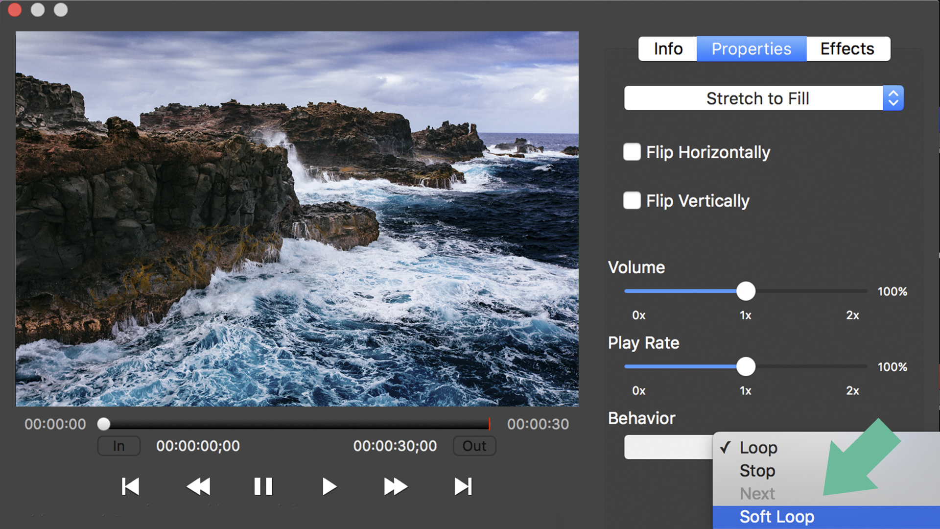Jump to the start with skip-back icon
The image size is (940, 529).
[130, 486]
